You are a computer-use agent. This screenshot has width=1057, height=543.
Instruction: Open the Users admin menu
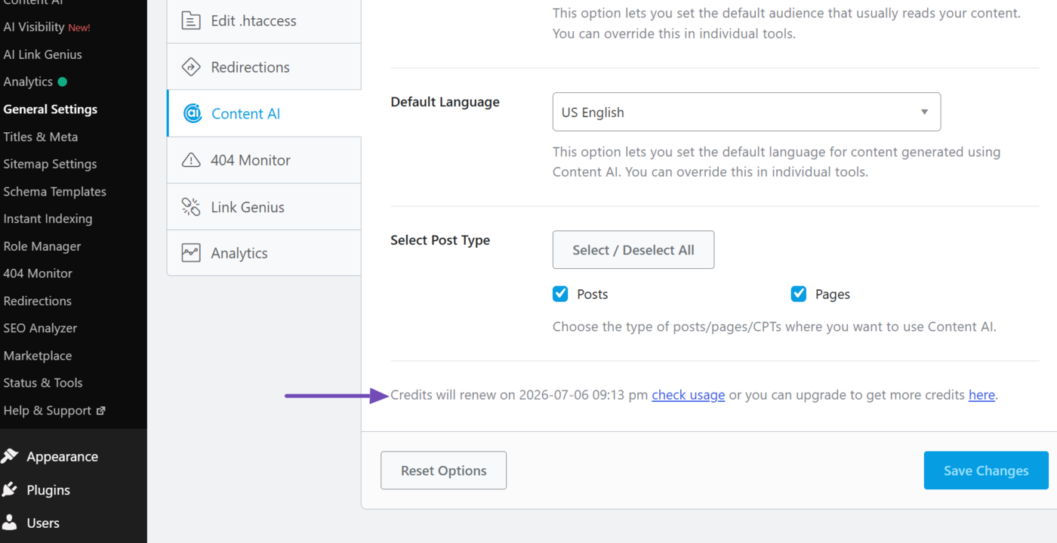coord(43,523)
